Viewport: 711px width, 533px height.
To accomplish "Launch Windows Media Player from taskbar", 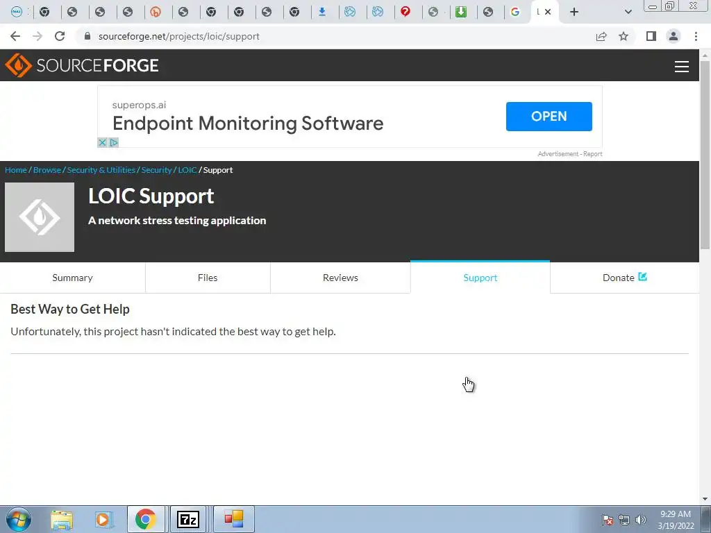I will click(x=103, y=519).
